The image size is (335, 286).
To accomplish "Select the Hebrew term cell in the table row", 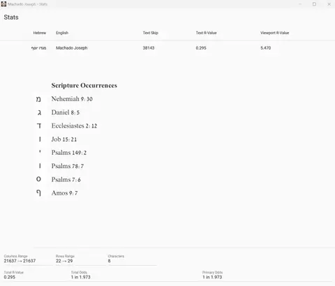I will [38, 48].
